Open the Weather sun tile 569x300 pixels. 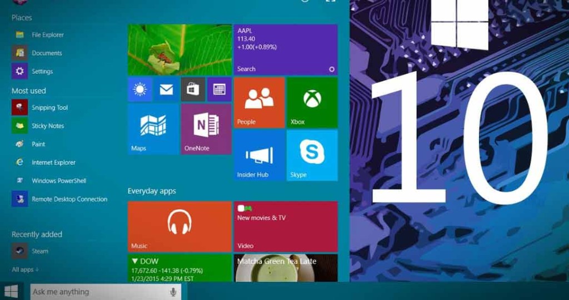click(x=140, y=89)
